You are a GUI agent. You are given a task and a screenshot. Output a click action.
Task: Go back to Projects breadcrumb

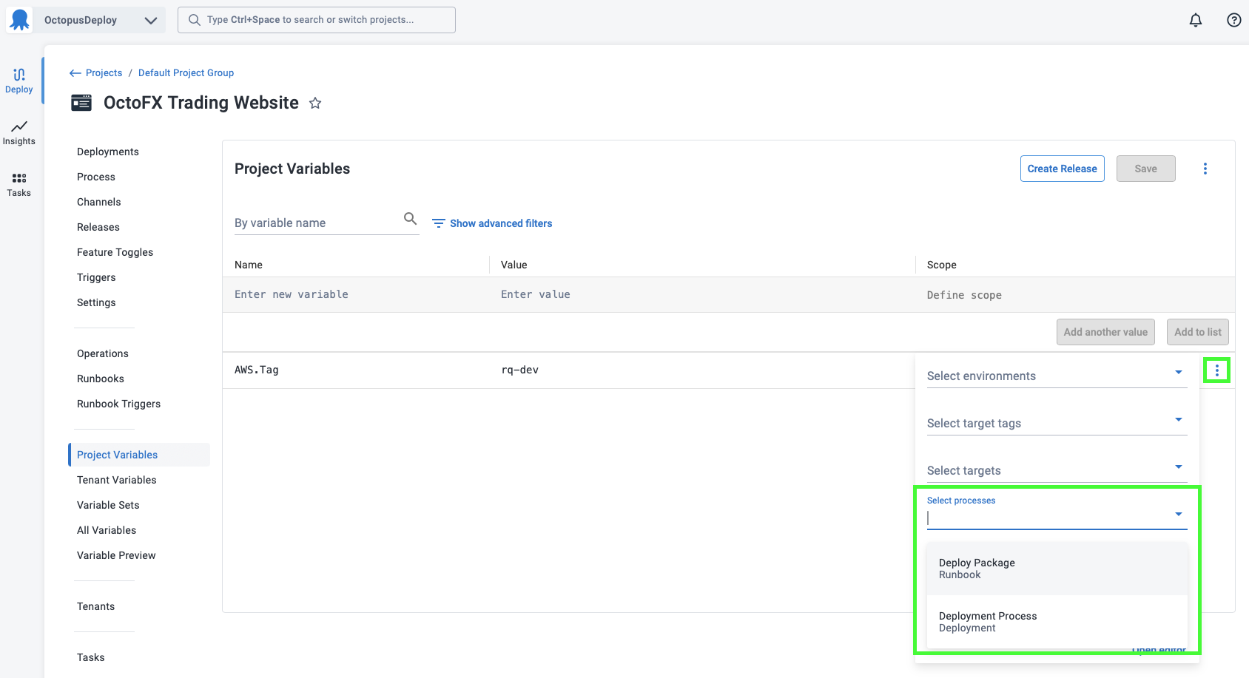[x=96, y=72]
